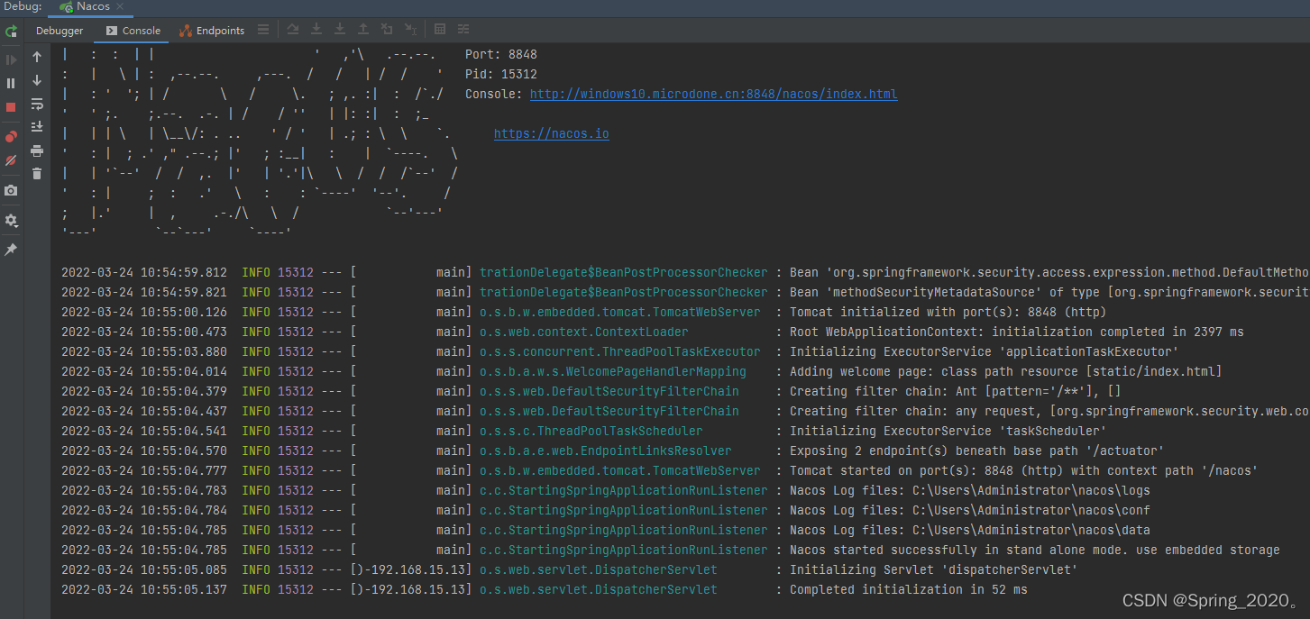The height and width of the screenshot is (619, 1310).
Task: Toggle soft-wrap in the console
Action: pos(36,104)
